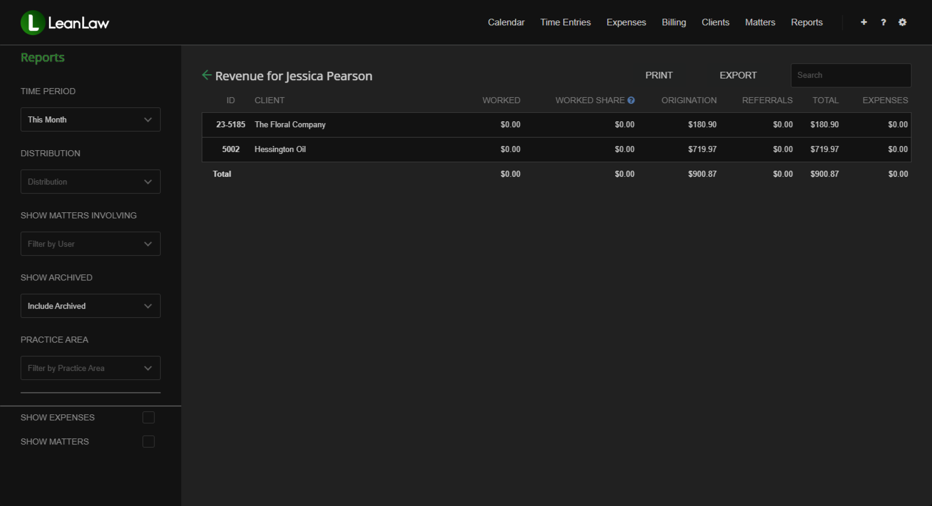This screenshot has width=932, height=506.
Task: Sort by the REFERRALS column header
Action: point(767,100)
